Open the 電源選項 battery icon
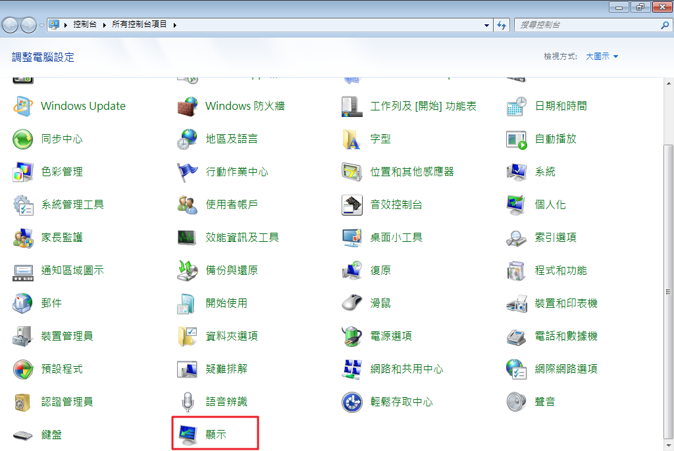This screenshot has height=451, width=674. [352, 337]
